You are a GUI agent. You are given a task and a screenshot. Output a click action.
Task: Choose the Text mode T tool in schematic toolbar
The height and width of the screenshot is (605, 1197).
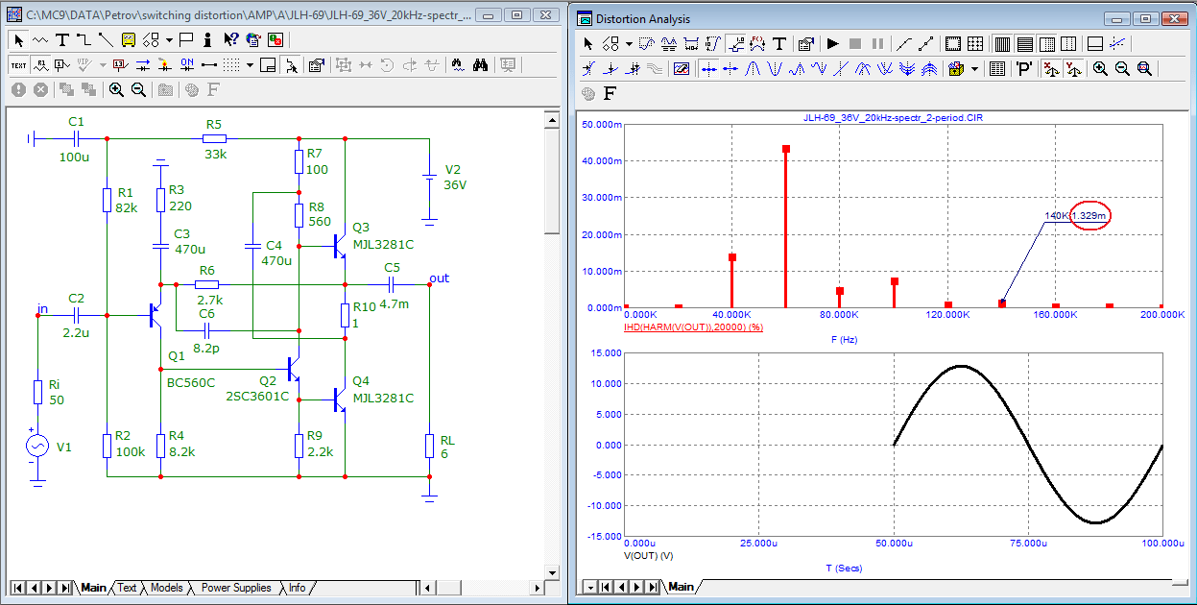(62, 40)
